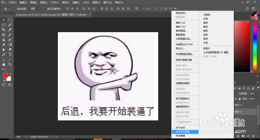The image size is (260, 140).
Task: Select the Horizontal Type tool
Action: tap(10, 55)
